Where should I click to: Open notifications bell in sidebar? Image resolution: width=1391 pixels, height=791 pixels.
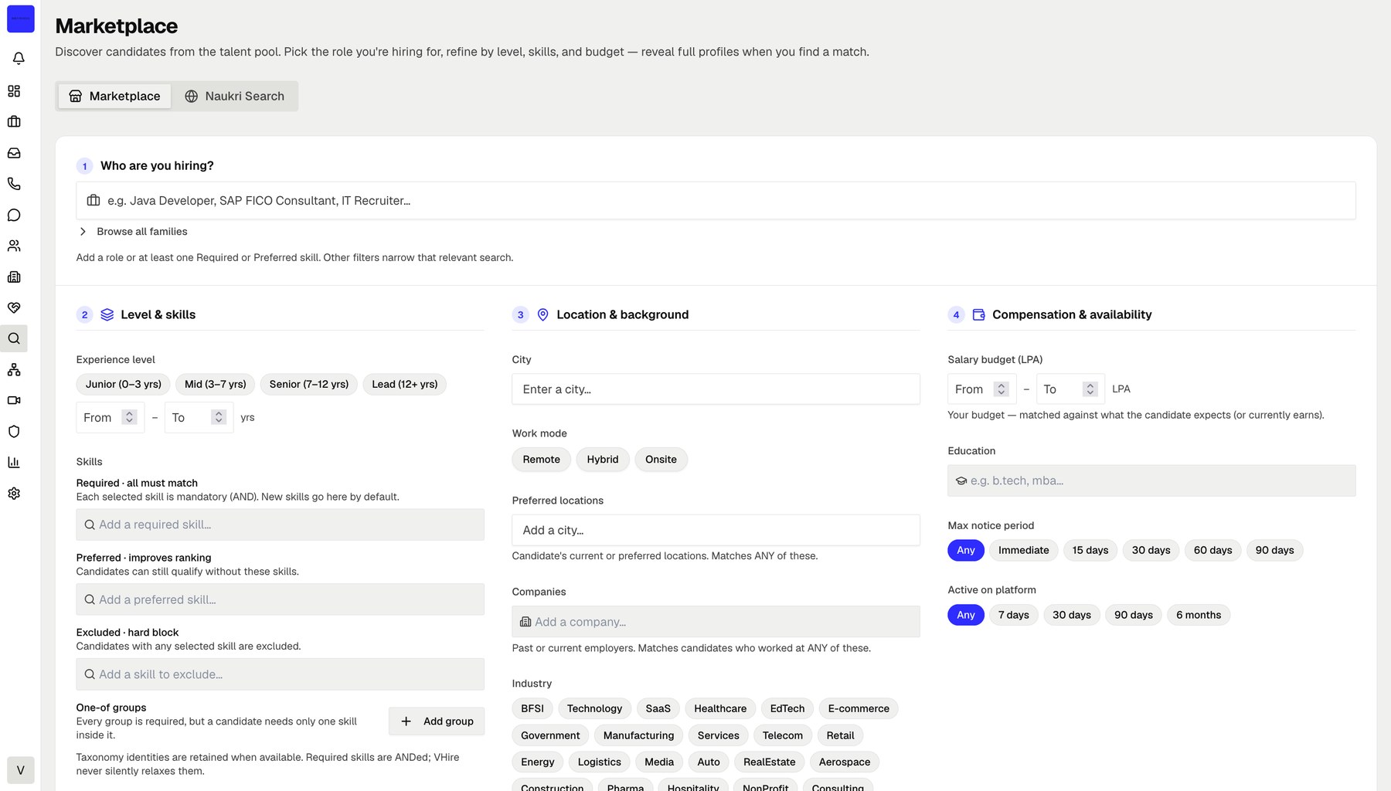(x=19, y=59)
